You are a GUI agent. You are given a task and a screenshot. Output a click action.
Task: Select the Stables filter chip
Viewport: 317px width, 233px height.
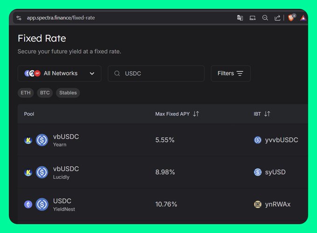(68, 93)
